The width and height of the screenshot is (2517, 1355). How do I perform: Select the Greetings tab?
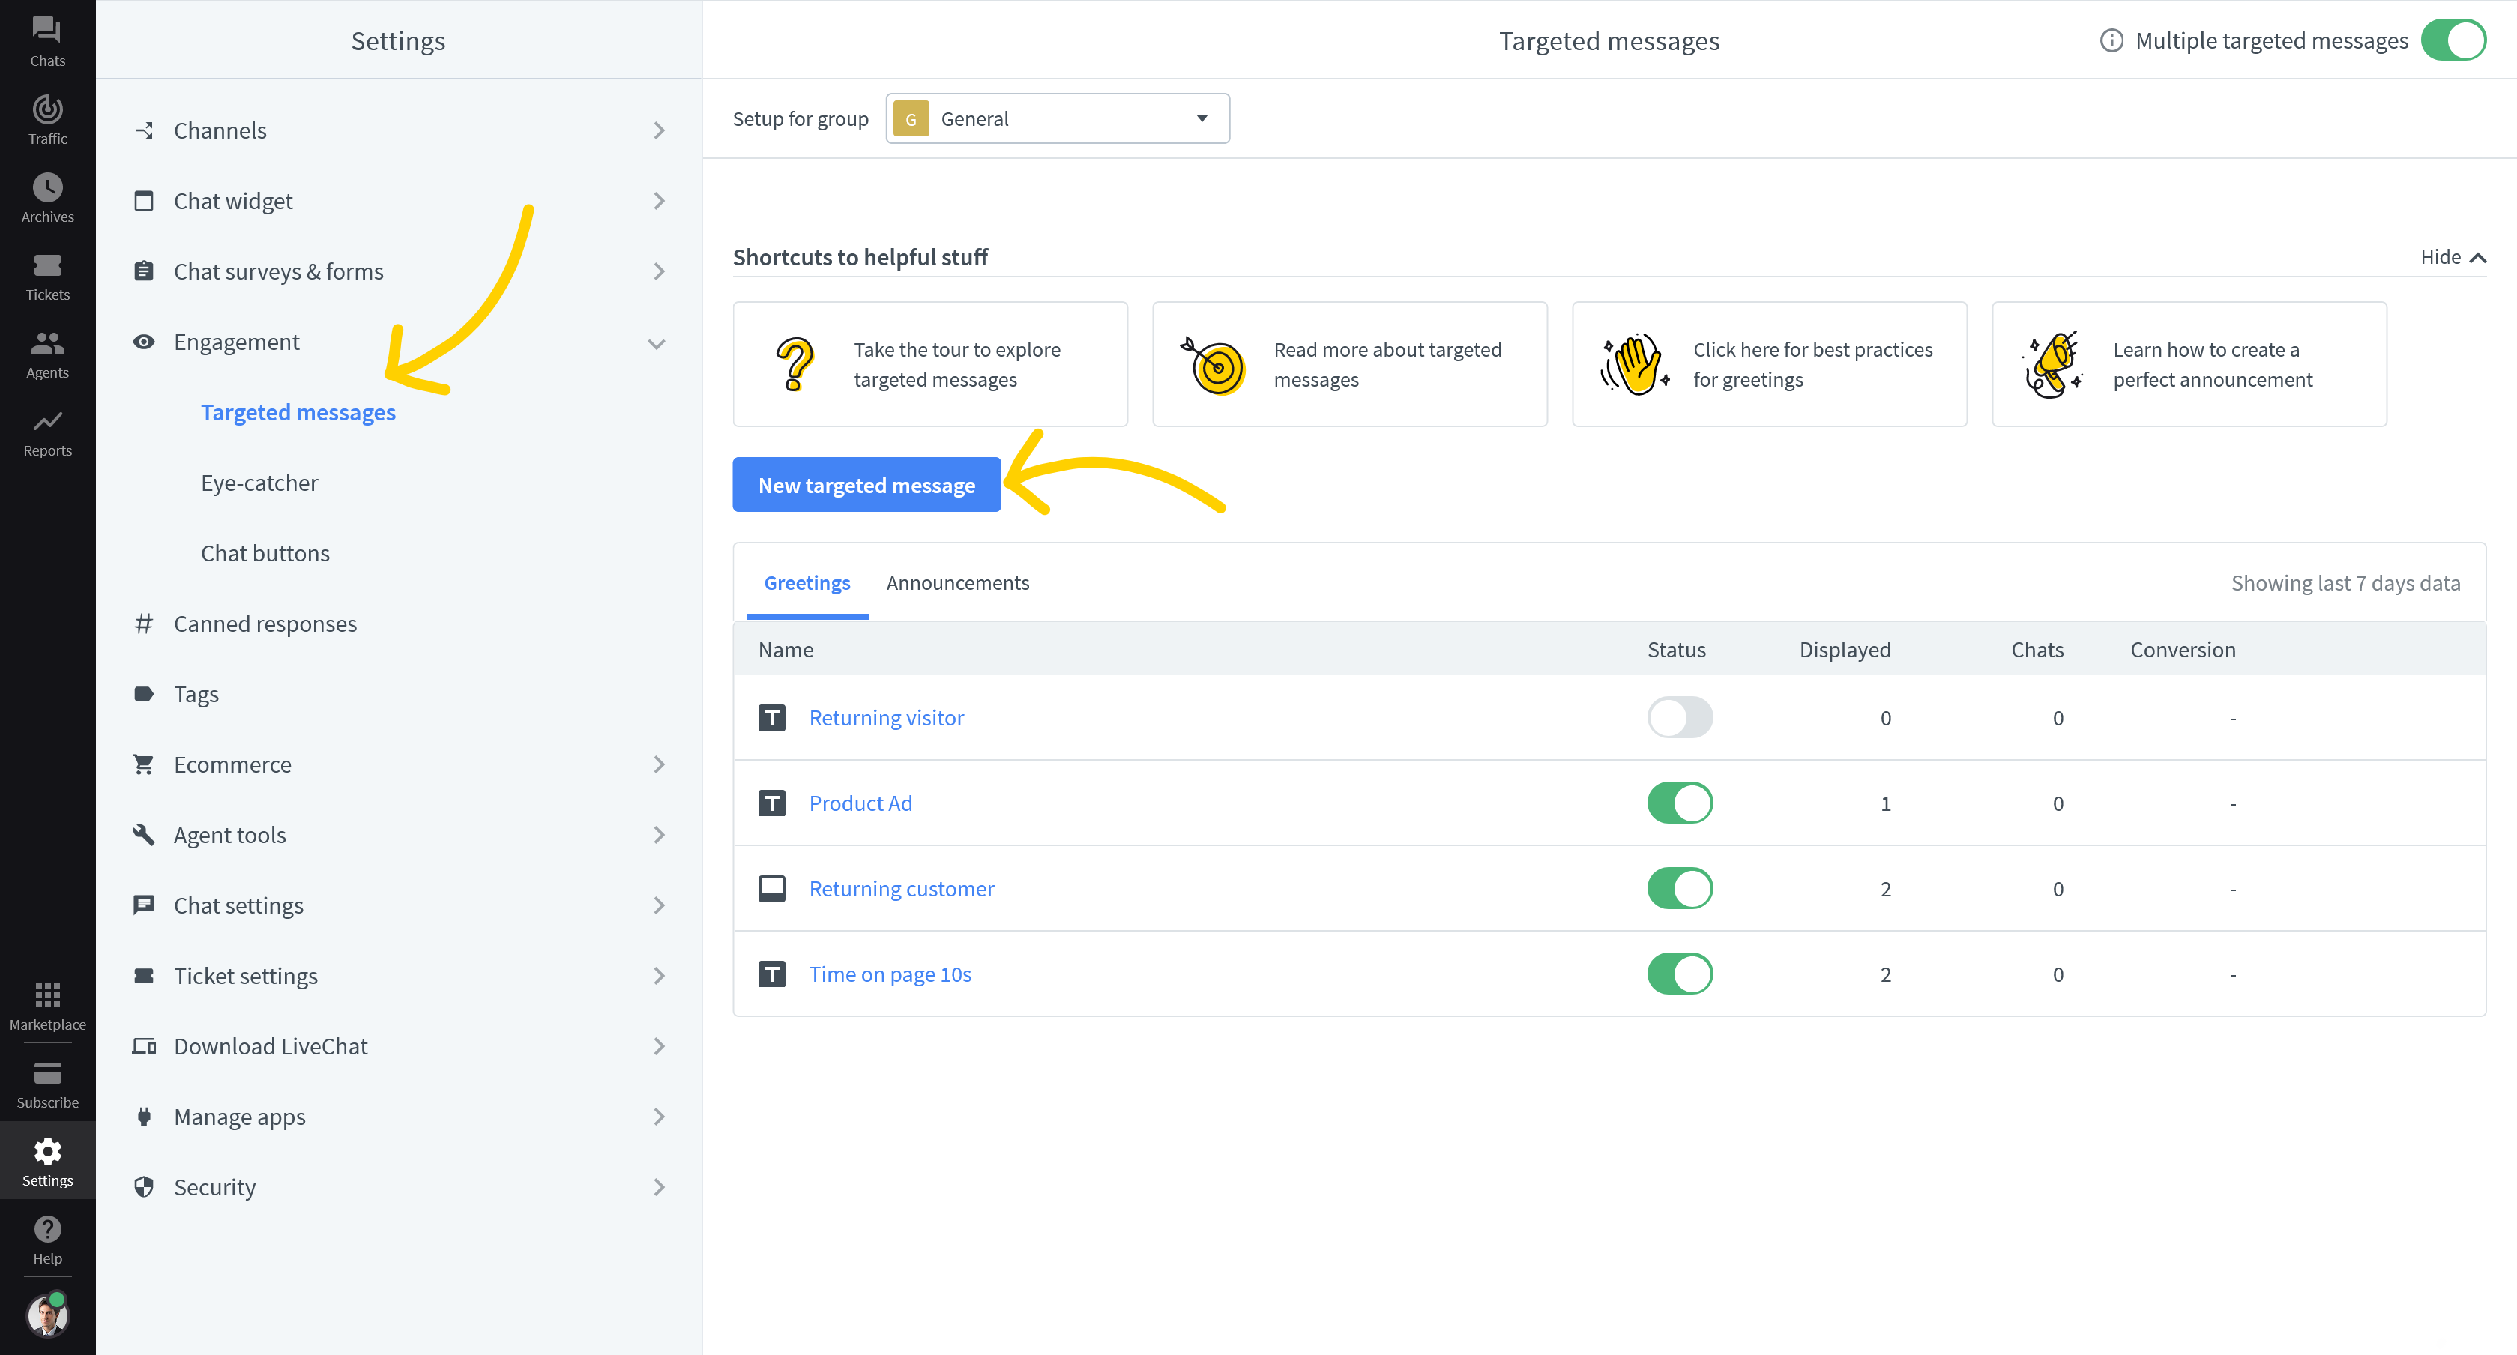pos(806,582)
